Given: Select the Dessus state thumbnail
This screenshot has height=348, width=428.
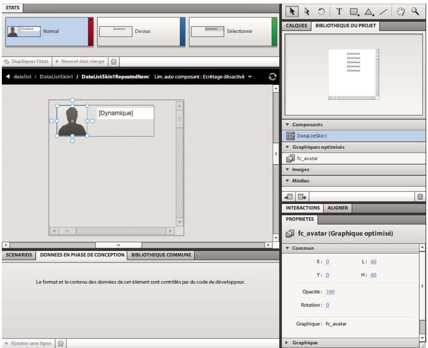Looking at the screenshot, I should coord(141,32).
